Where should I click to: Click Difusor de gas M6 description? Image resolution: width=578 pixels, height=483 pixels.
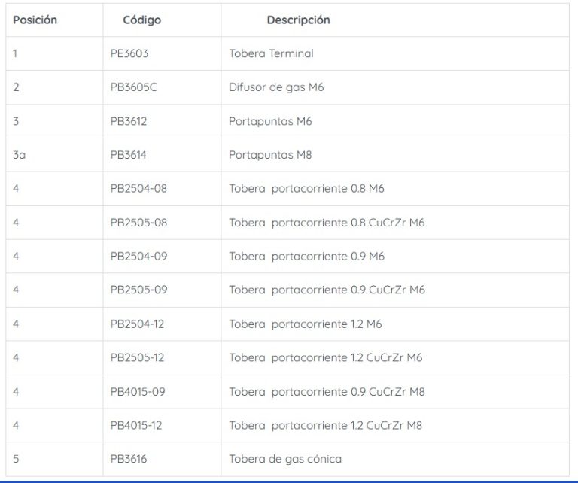[276, 87]
